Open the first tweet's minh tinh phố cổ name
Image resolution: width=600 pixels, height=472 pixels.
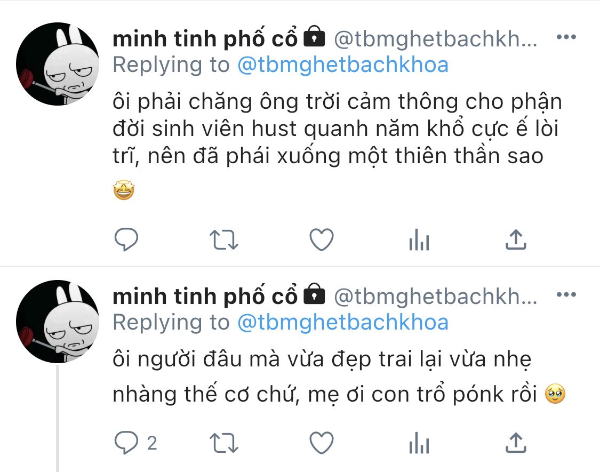pos(205,38)
